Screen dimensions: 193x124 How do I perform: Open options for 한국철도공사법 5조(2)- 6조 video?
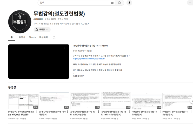[x=37, y=111]
